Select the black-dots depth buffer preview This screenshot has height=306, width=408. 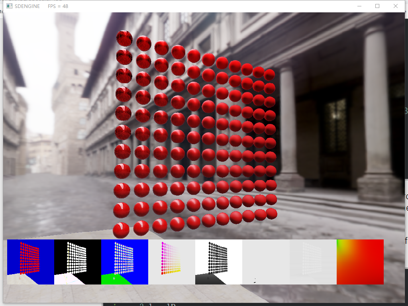(218, 261)
